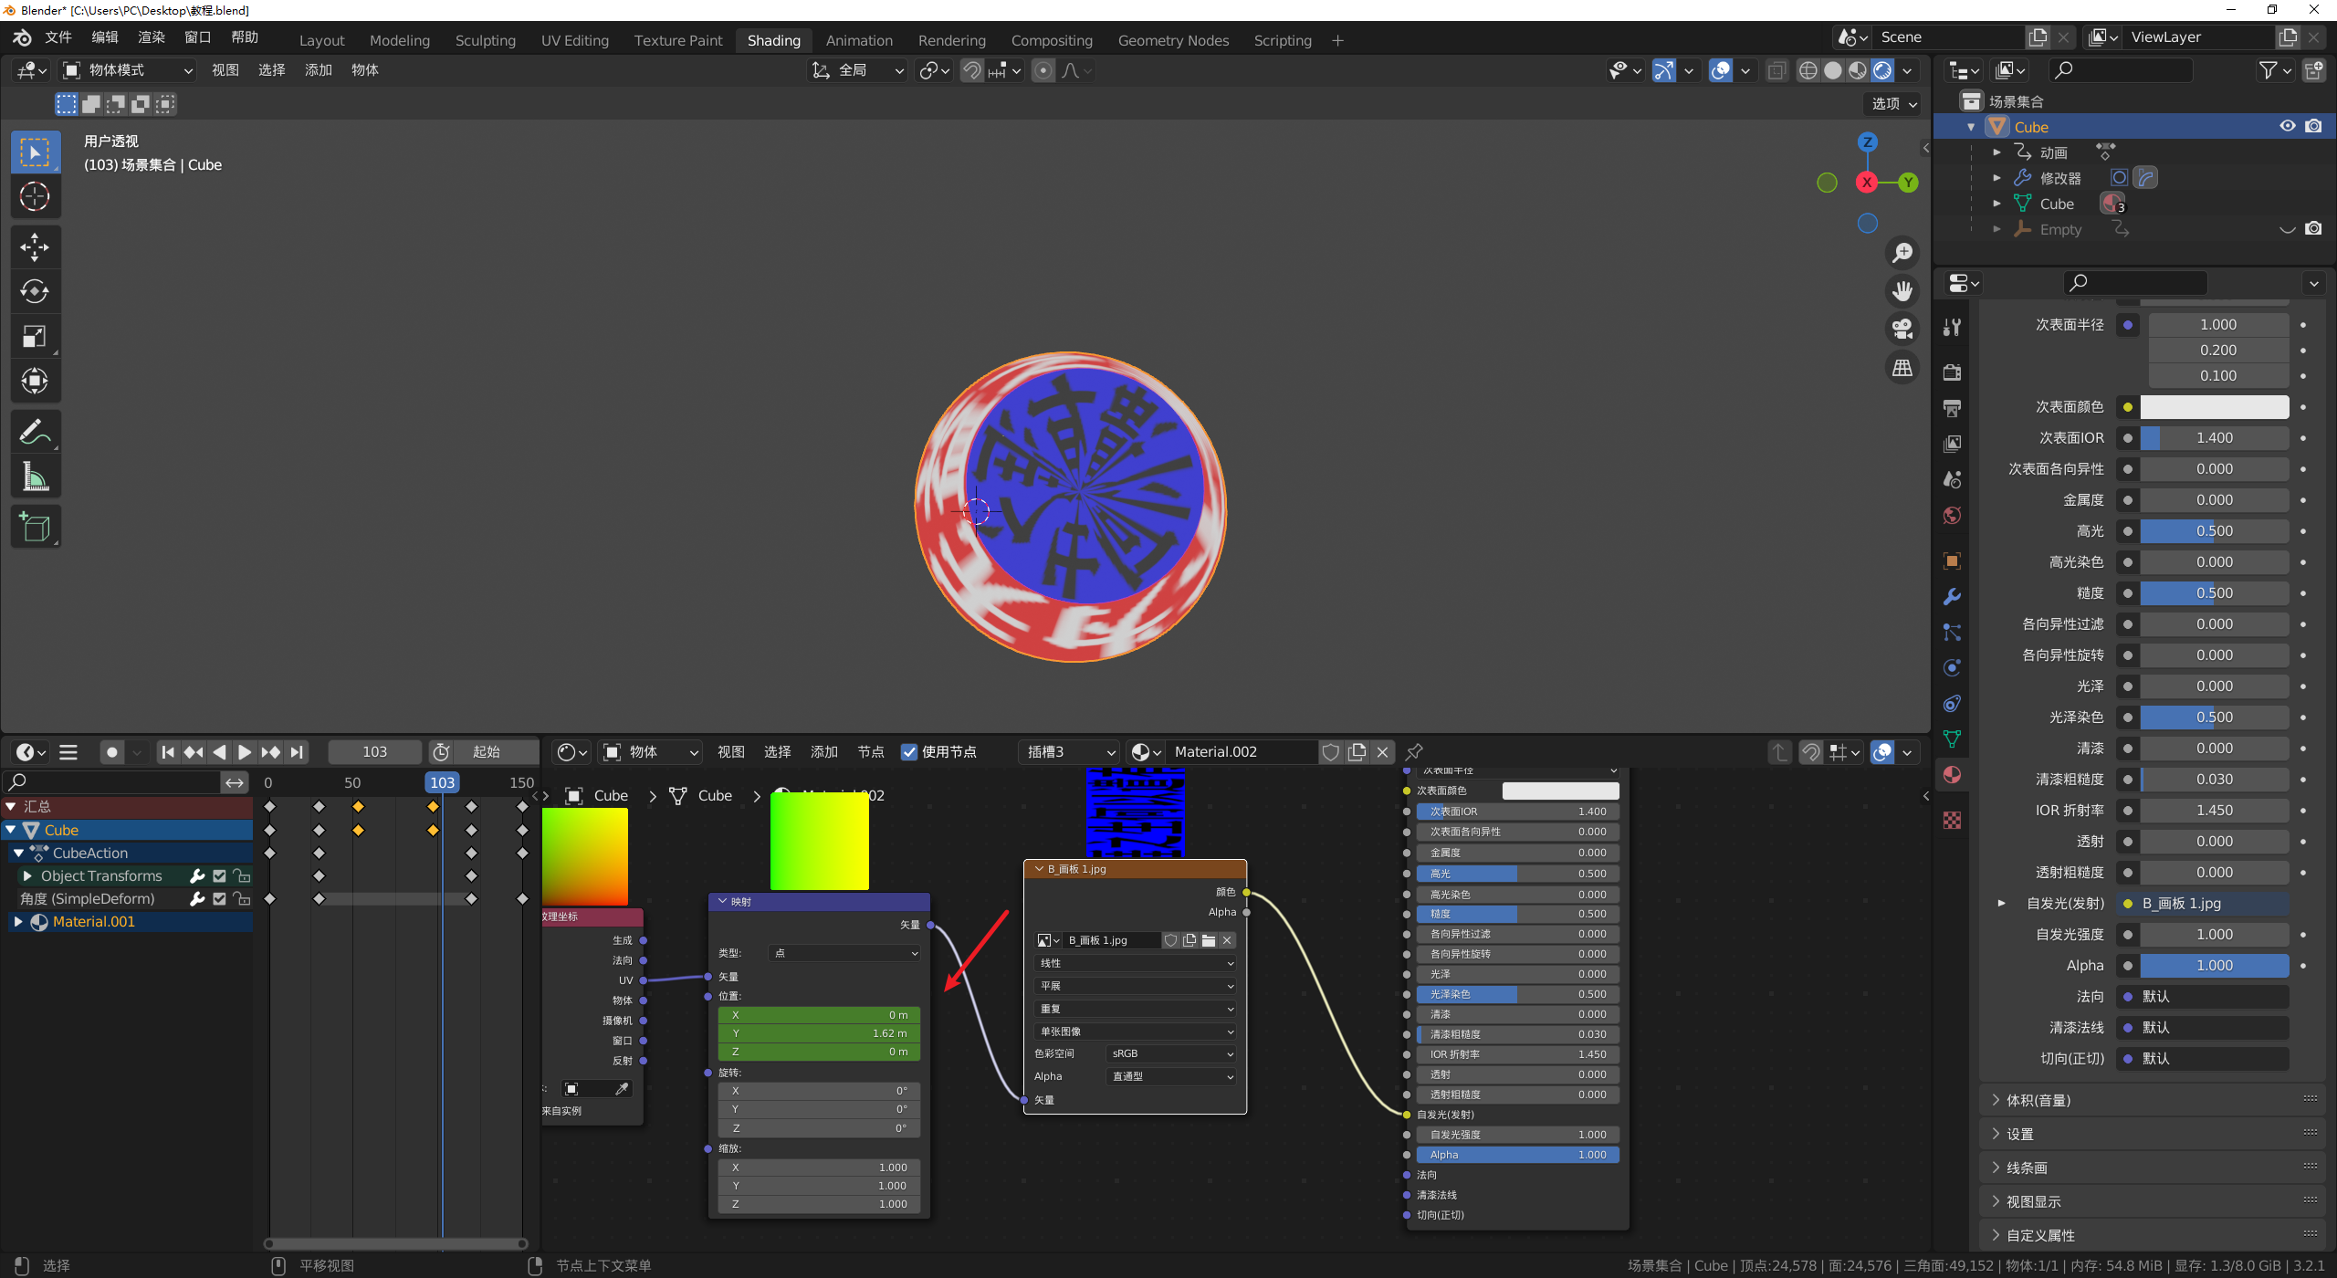The height and width of the screenshot is (1278, 2337).
Task: Expand the 体积(音量) panel
Action: tap(2038, 1100)
